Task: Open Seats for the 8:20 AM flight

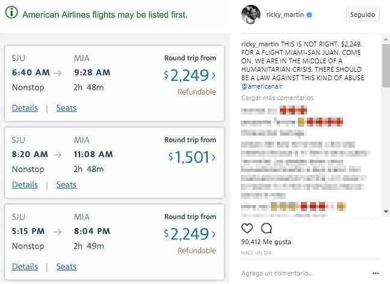Action: pos(66,185)
